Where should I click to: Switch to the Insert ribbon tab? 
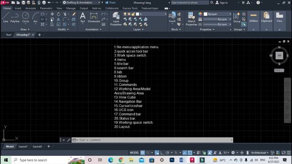pyautogui.click(x=18, y=8)
